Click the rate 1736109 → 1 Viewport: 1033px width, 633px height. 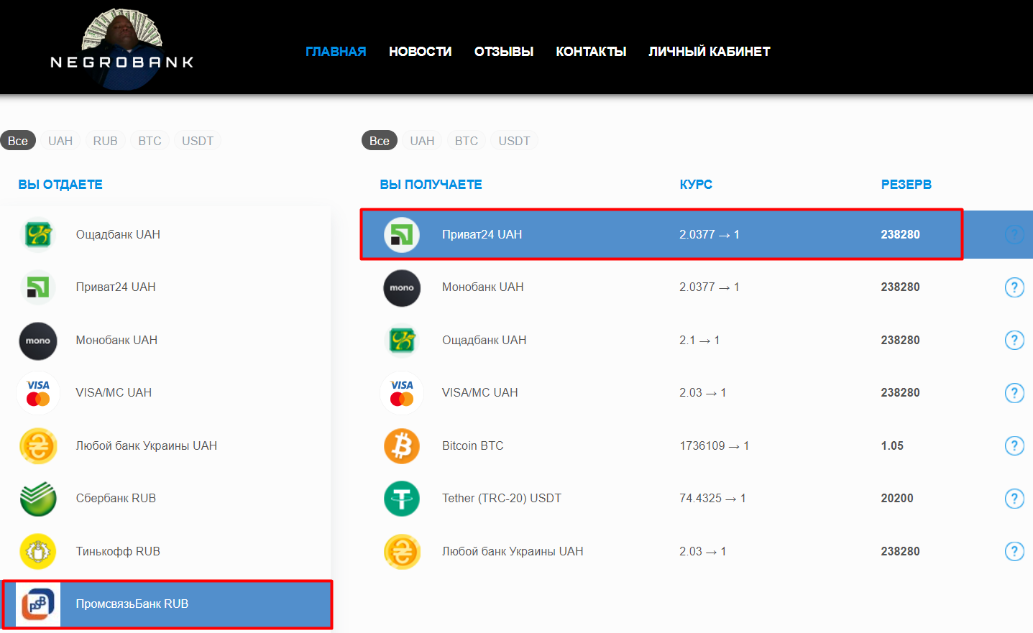pyautogui.click(x=715, y=446)
